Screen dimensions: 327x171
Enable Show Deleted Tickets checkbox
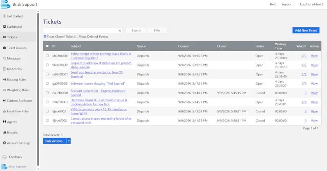coord(77,37)
